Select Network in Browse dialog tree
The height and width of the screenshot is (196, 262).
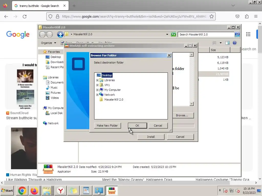pyautogui.click(x=110, y=95)
